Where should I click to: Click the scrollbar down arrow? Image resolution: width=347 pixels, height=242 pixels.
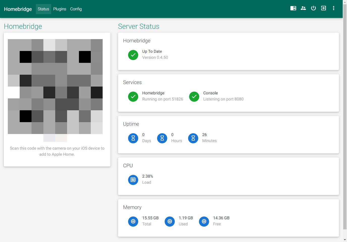345,240
